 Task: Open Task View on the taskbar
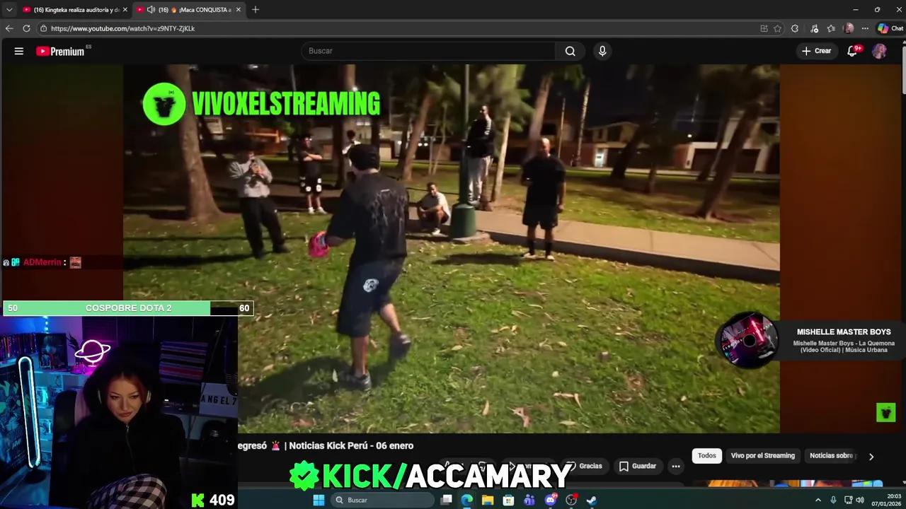(x=446, y=500)
